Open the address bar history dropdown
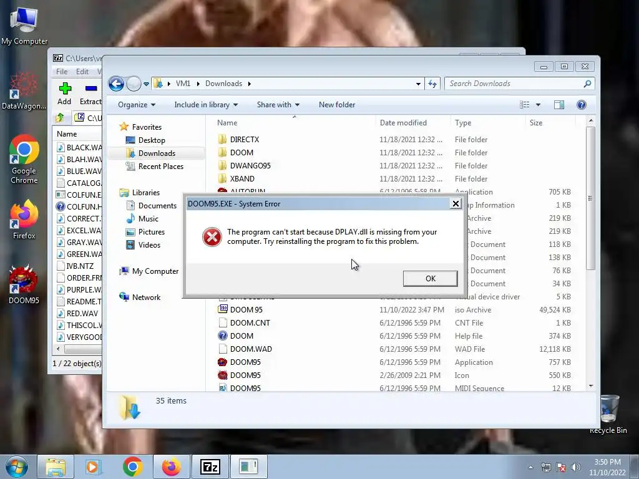The width and height of the screenshot is (639, 479). pyautogui.click(x=418, y=84)
